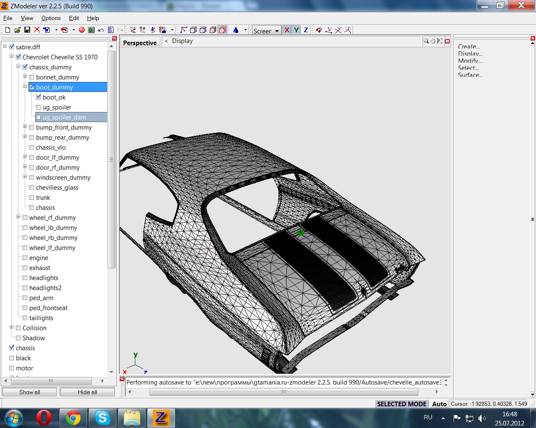Click the Perspective viewport tab

point(140,43)
